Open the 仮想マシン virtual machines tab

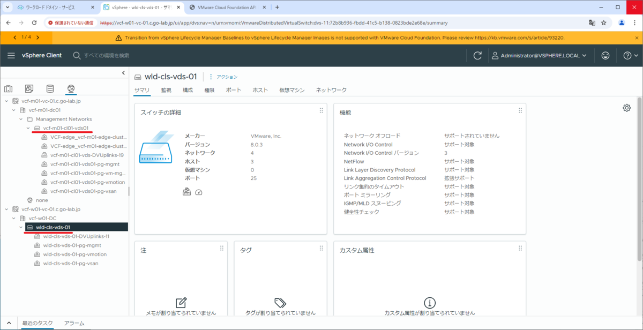tap(291, 91)
